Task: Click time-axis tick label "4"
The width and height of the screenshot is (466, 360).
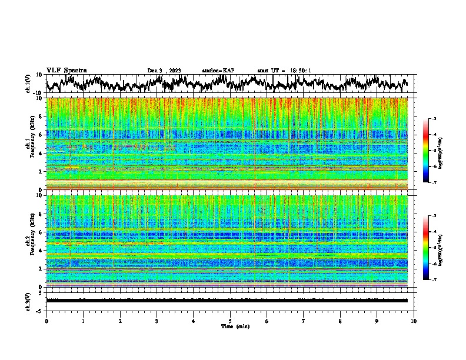Action: (194, 321)
